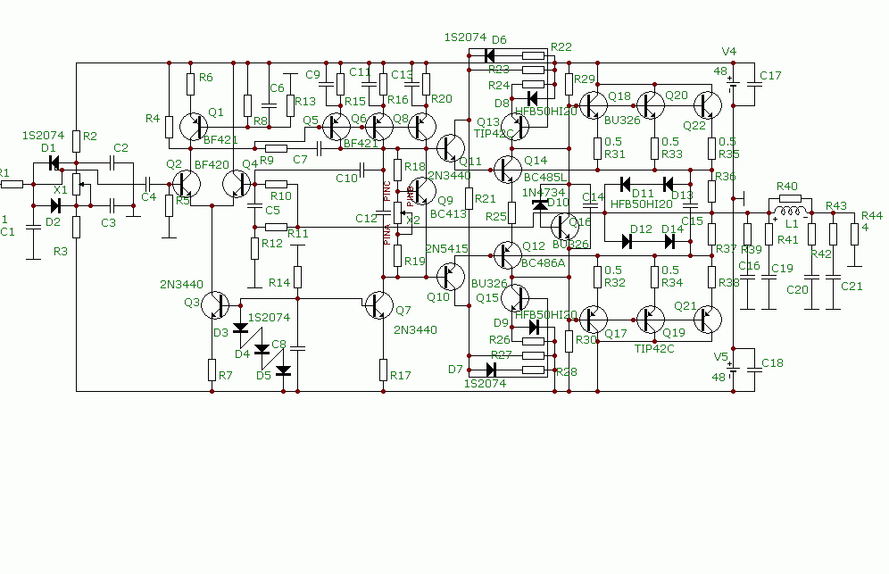This screenshot has height=574, width=889.
Task: Click the V4 battery symbol
Action: tap(733, 85)
